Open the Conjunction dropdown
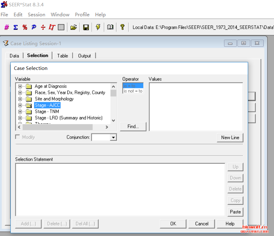 coord(113,137)
